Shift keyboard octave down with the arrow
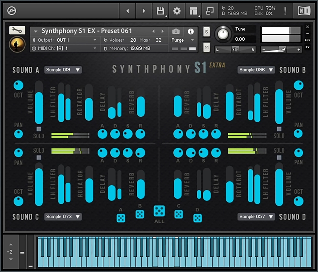318x272 pixels. coord(11,259)
